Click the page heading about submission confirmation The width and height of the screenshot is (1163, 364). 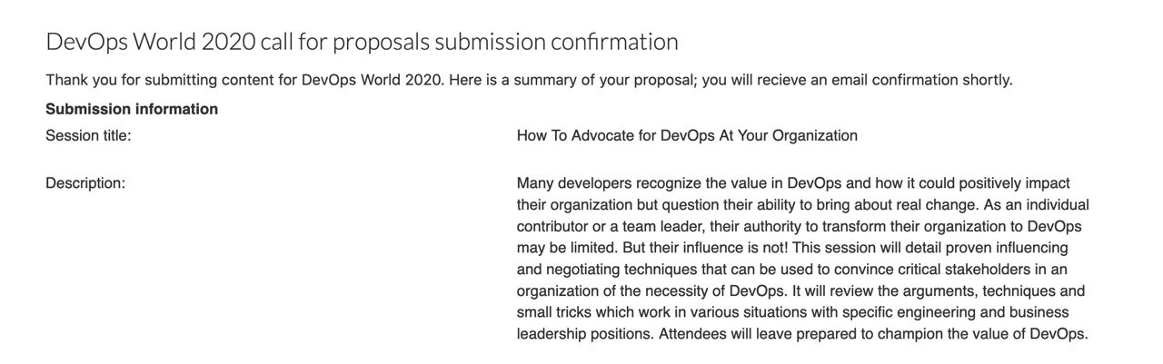click(362, 42)
